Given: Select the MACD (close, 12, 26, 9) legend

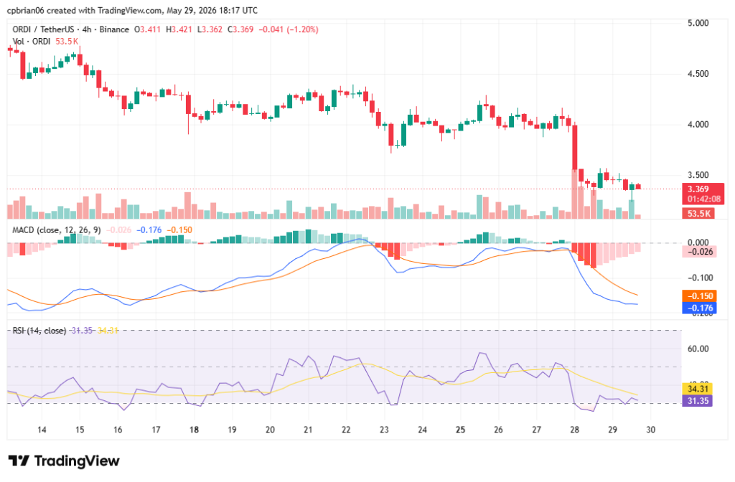Looking at the screenshot, I should coord(56,230).
